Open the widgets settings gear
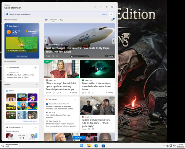Screen dimensions: 185x149 click(112, 7)
